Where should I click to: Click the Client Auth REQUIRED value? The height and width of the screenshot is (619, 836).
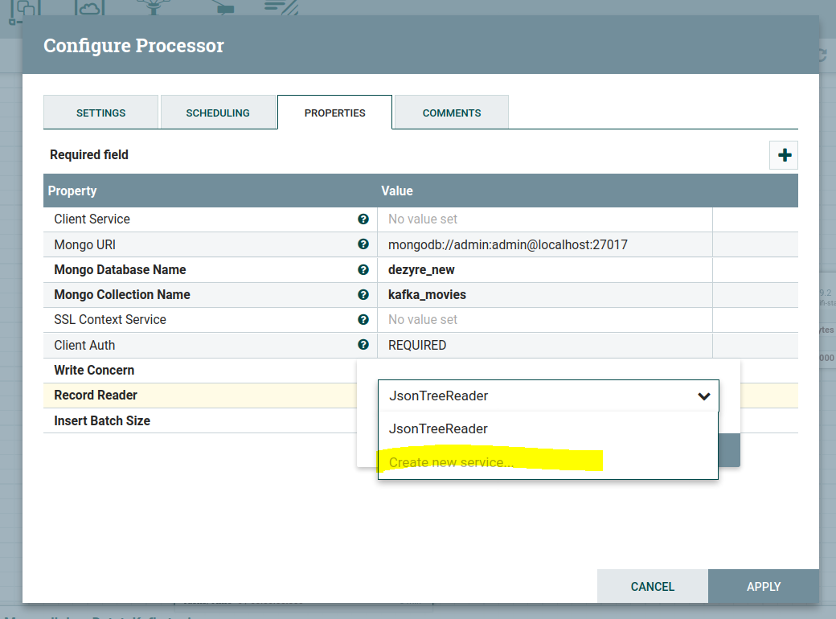click(417, 345)
